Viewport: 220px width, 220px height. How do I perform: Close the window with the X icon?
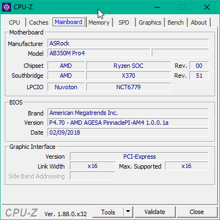pos(207,7)
